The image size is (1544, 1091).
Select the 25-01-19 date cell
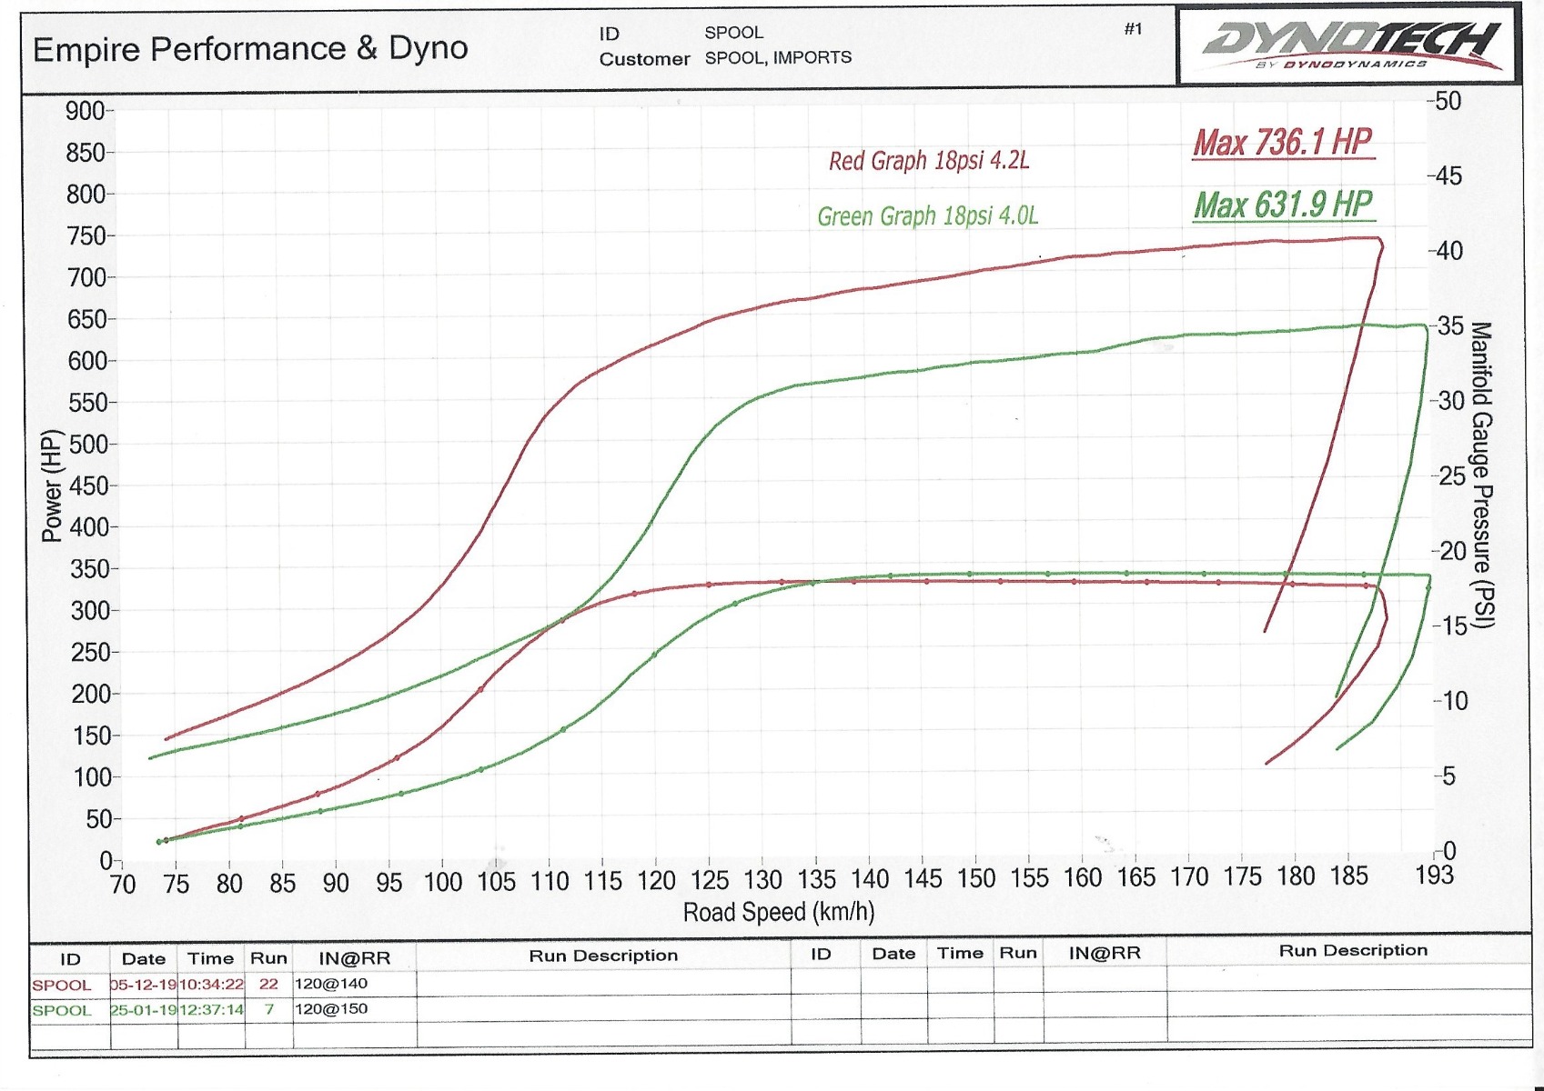tap(144, 1009)
